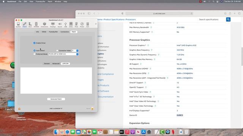Open Finder from the Dock
This screenshot has width=243, height=136.
(56, 132)
